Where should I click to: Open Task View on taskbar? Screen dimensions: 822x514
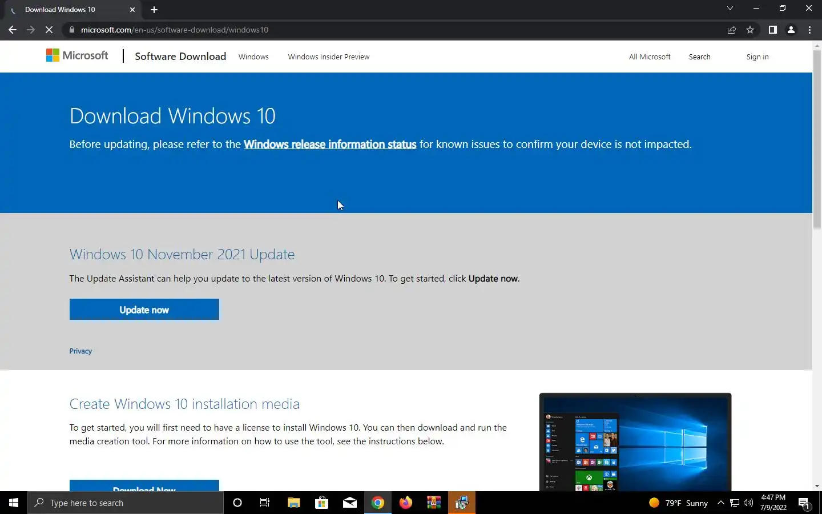click(265, 503)
